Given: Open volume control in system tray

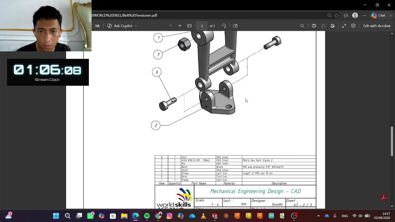Looking at the screenshot, I should pos(360,216).
